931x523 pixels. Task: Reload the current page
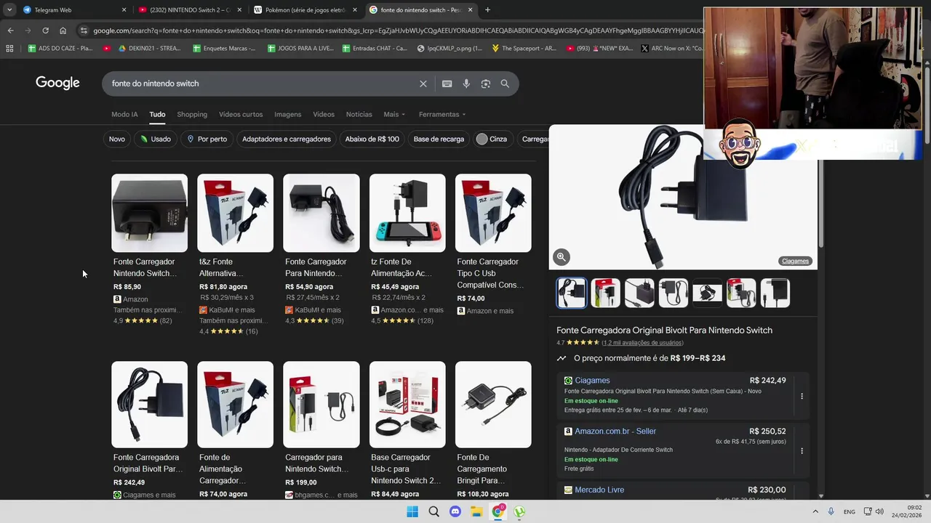(45, 31)
